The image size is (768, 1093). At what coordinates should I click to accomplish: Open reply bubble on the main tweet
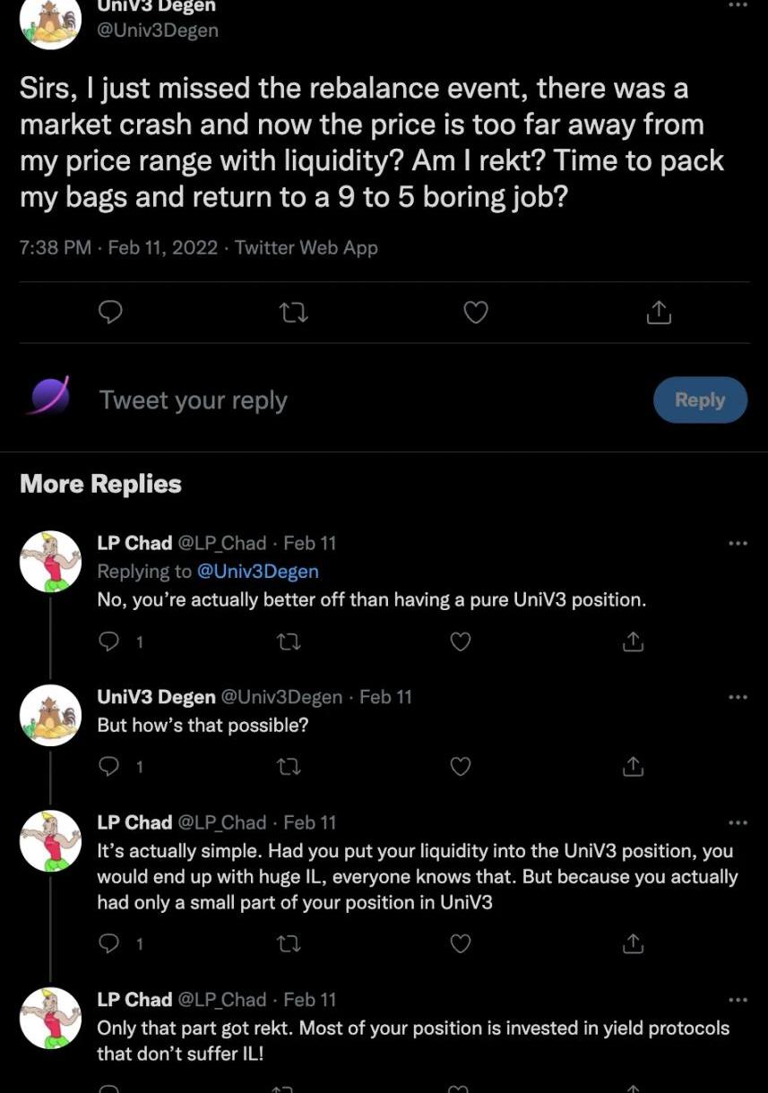[109, 312]
